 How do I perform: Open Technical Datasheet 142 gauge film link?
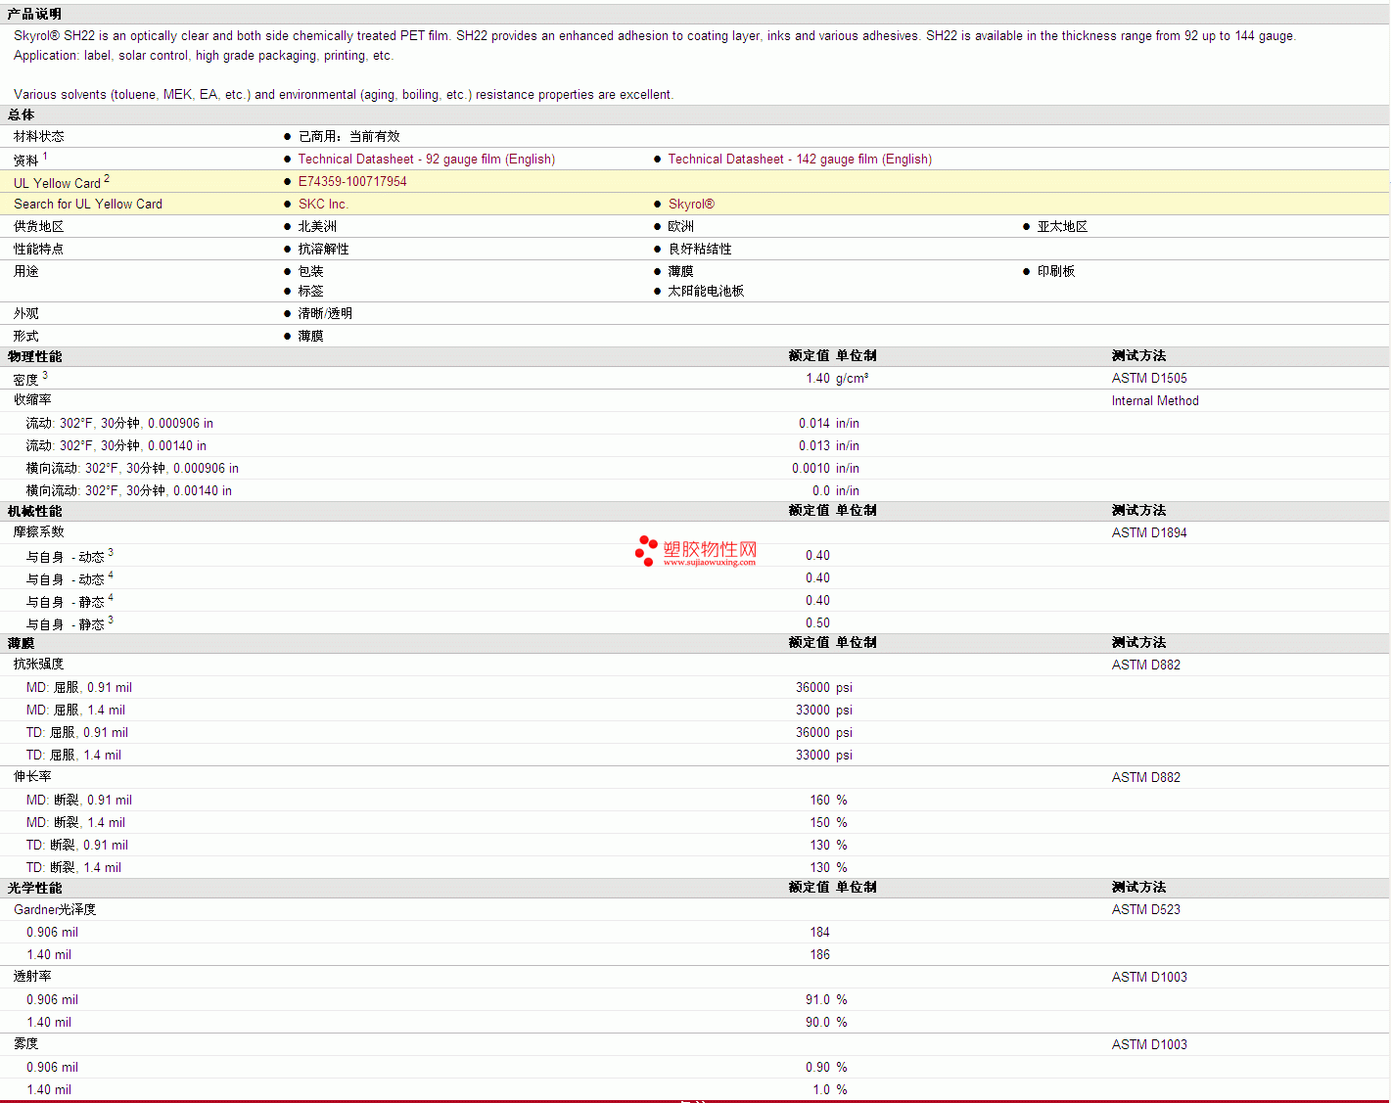800,160
